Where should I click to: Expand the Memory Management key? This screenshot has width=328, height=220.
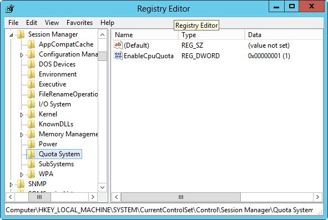[22, 135]
